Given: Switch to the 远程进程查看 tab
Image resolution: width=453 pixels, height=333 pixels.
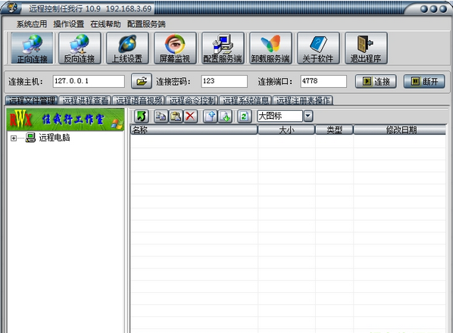Looking at the screenshot, I should pyautogui.click(x=85, y=101).
